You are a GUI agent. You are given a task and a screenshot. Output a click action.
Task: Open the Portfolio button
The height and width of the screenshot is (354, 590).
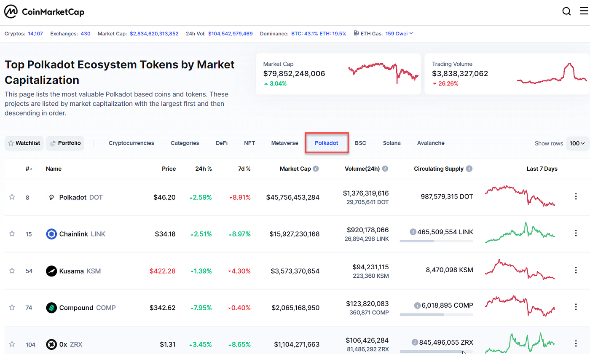(65, 143)
